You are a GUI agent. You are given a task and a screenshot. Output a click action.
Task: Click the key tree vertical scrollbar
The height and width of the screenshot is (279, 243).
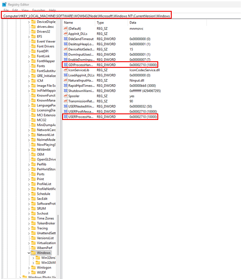point(58,235)
